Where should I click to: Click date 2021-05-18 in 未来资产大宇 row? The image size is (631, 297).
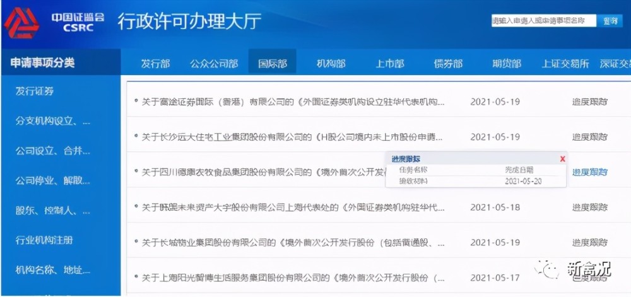(x=495, y=207)
